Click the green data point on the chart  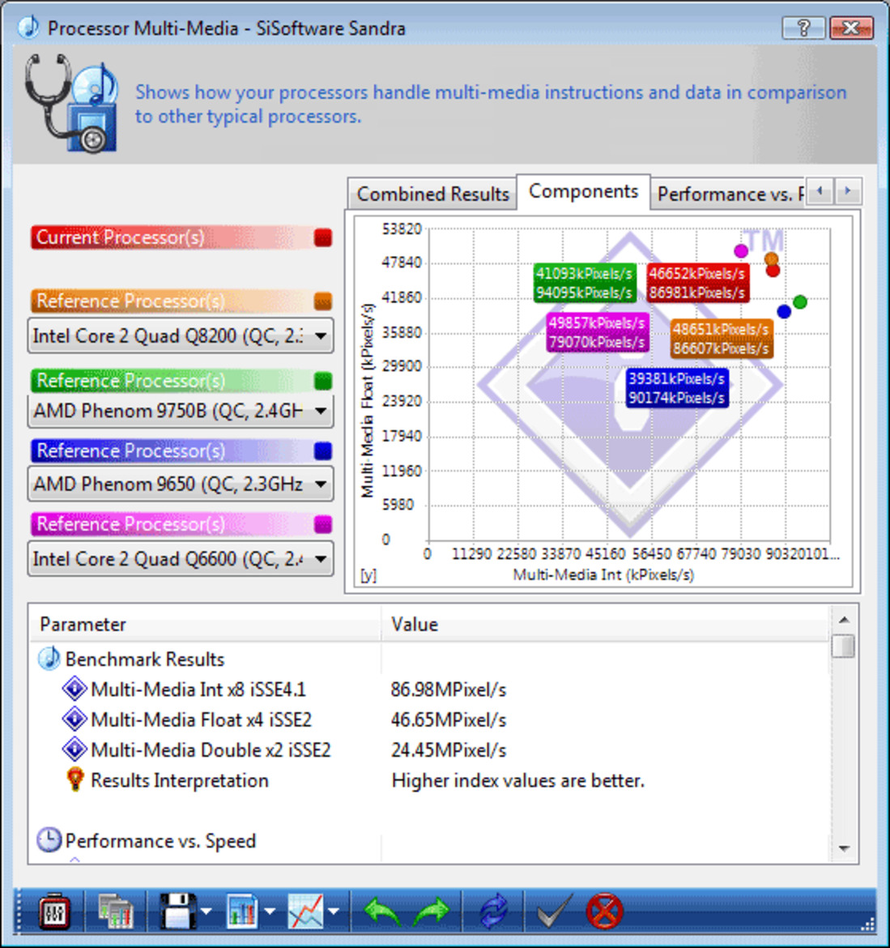(800, 301)
